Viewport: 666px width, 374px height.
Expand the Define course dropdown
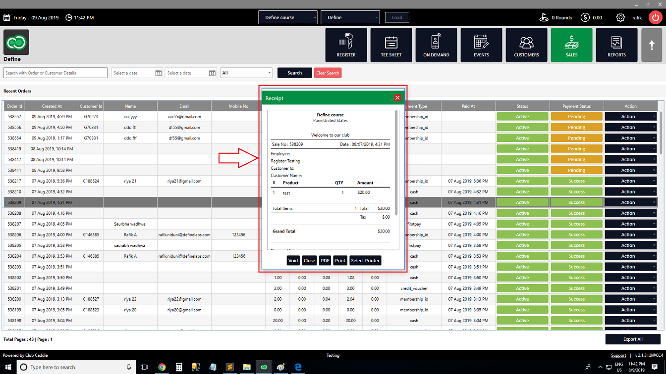(x=287, y=17)
